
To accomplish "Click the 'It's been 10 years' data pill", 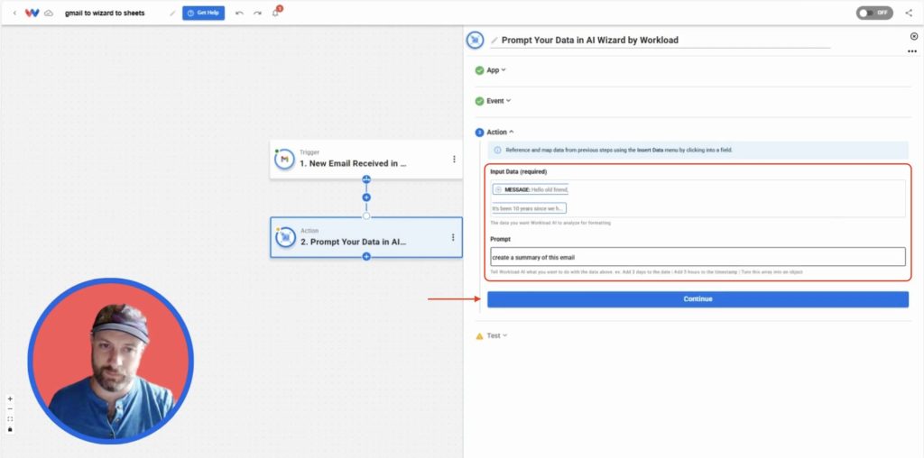I will click(529, 208).
